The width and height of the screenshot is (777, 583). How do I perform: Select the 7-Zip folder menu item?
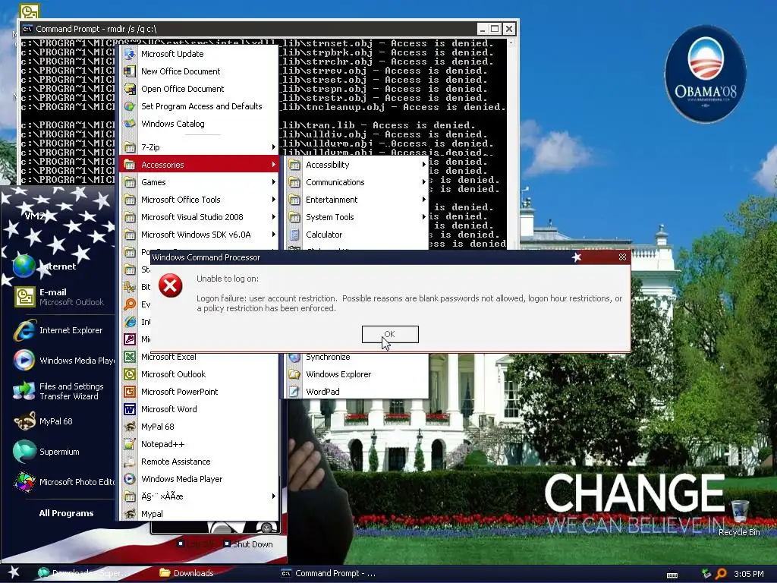[x=200, y=147]
